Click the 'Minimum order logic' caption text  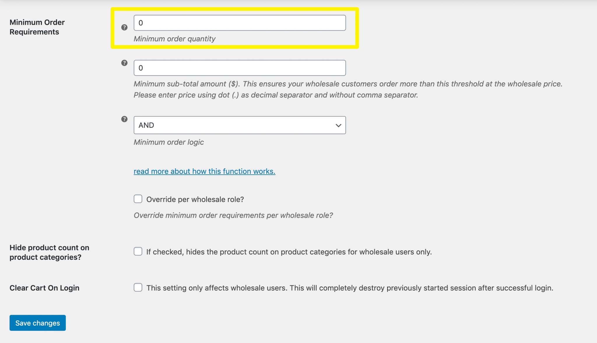click(168, 142)
